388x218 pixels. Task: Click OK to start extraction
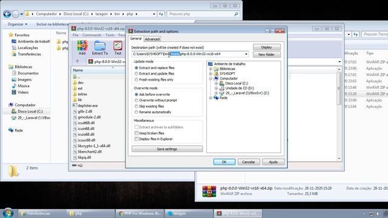tap(224, 162)
